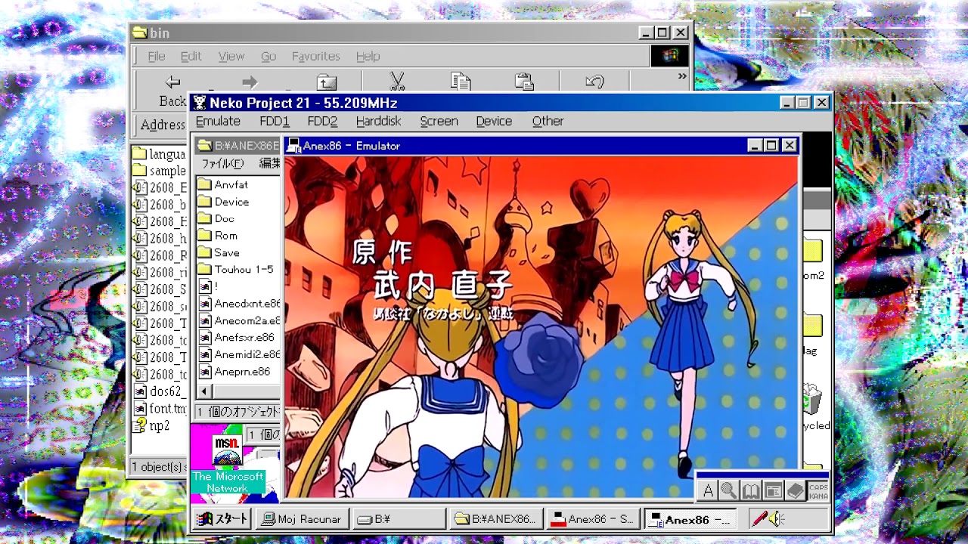This screenshot has height=544, width=968.
Task: Click the Back arrow in bin window
Action: pyautogui.click(x=172, y=82)
